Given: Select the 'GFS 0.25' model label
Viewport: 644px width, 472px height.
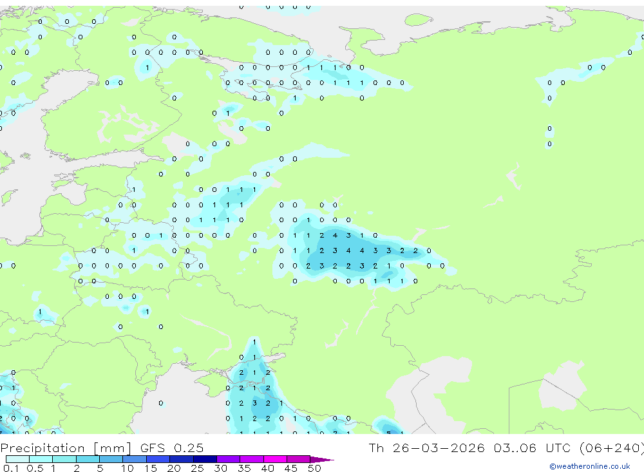Looking at the screenshot, I should 172,448.
